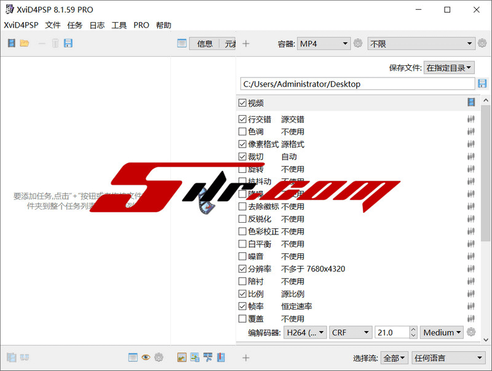
Task: Expand the 容器 MP4 dropdown
Action: (323, 44)
